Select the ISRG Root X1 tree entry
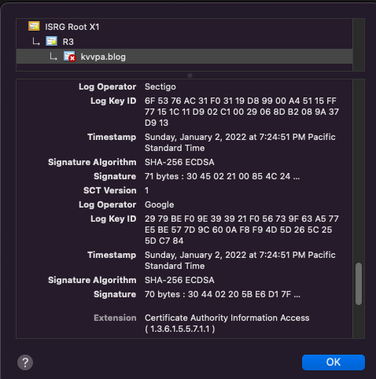Viewport: 376px width, 379px height. coord(184,27)
